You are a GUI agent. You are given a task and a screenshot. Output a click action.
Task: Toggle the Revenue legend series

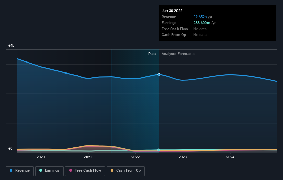tap(20, 171)
